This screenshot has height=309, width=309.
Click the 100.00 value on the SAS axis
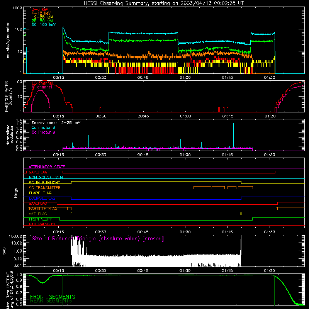coord(15,236)
